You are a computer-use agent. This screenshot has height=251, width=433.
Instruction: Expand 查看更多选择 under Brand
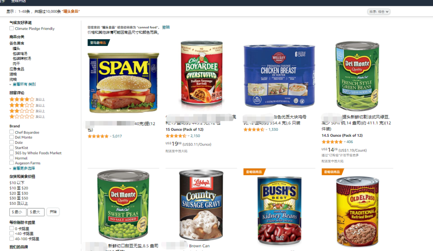[x=24, y=168]
